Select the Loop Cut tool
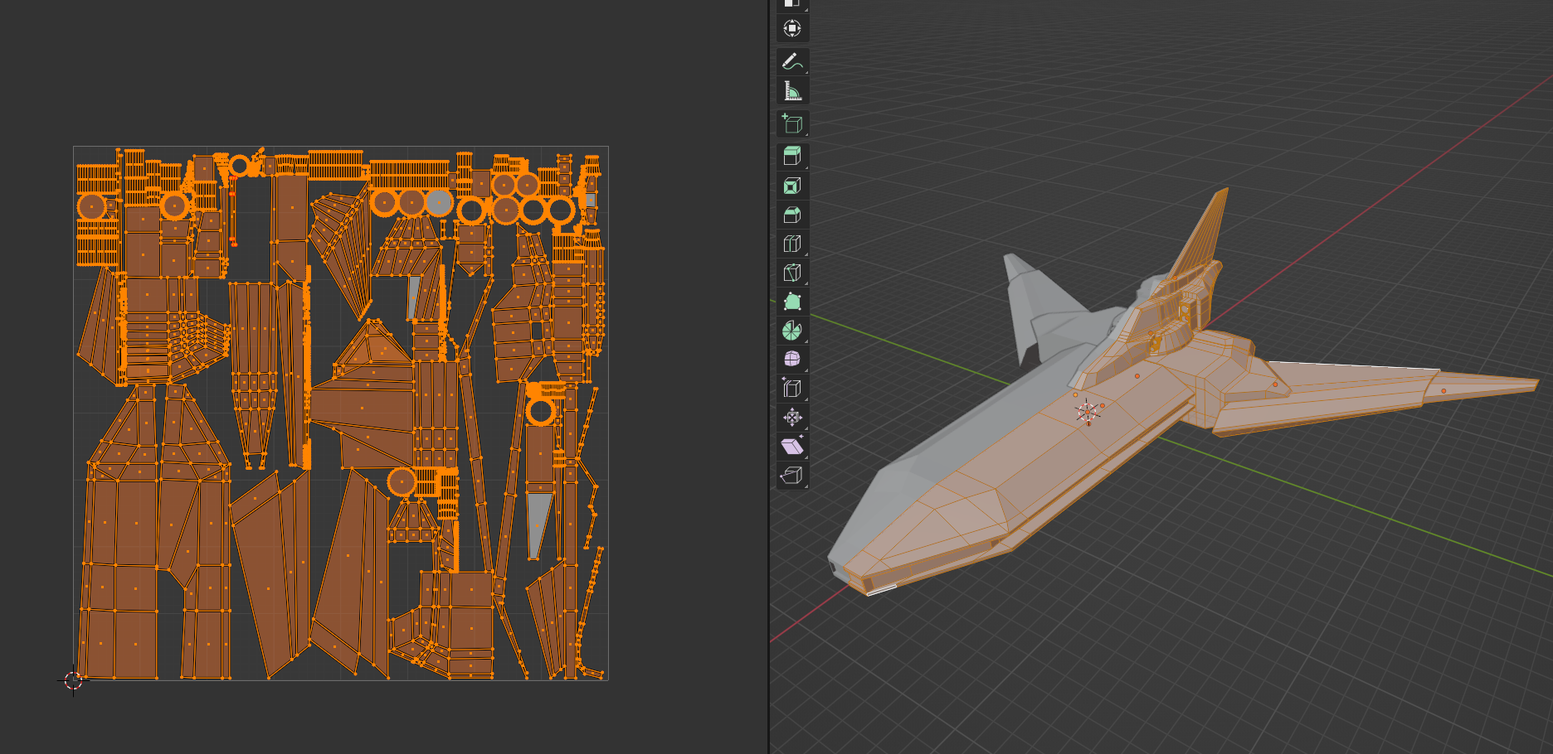 coord(792,244)
